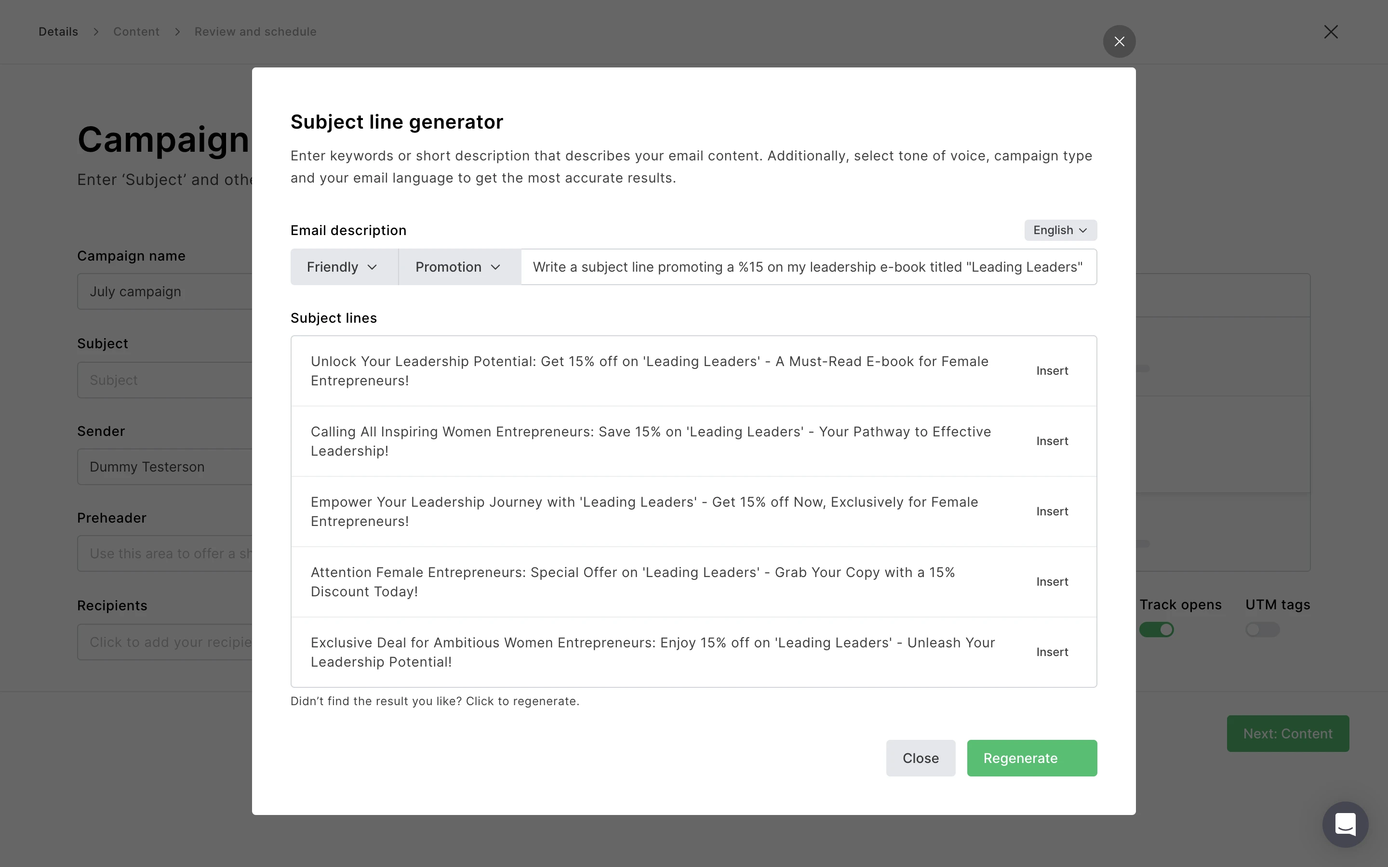This screenshot has width=1388, height=867.
Task: Click the email description text field
Action: coord(807,267)
